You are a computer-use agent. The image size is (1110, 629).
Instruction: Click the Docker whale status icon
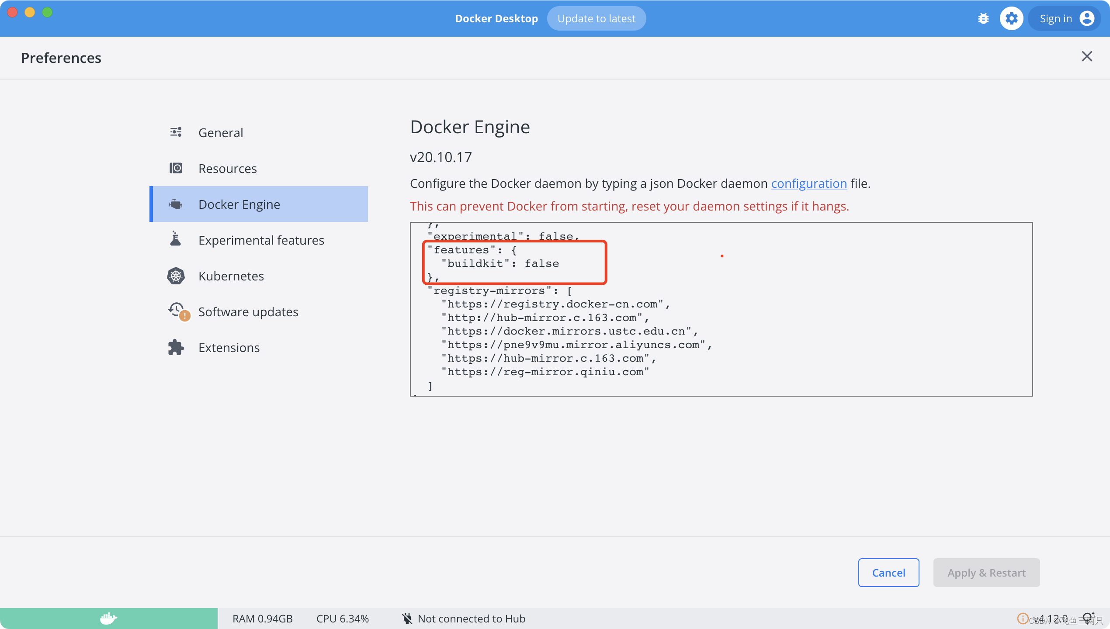tap(108, 619)
